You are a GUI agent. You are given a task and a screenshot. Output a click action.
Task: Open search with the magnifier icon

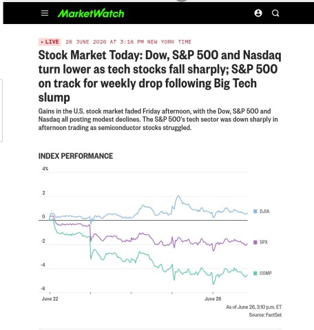pyautogui.click(x=275, y=13)
